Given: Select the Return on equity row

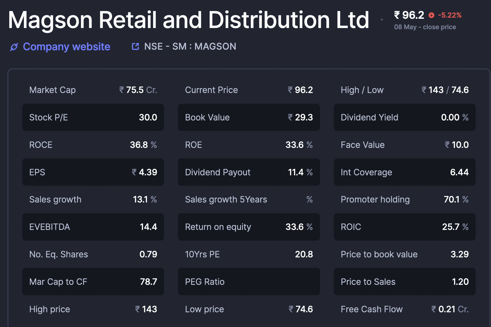Looking at the screenshot, I should pyautogui.click(x=249, y=227).
